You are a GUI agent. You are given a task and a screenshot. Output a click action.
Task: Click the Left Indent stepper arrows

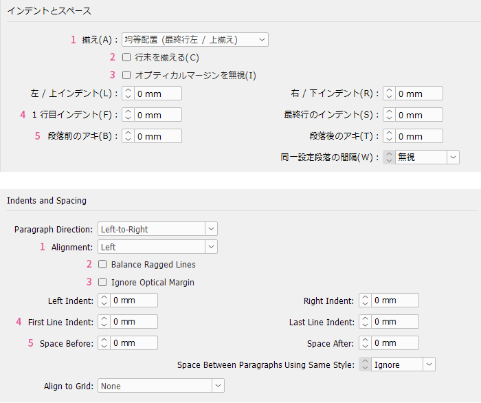(x=104, y=301)
